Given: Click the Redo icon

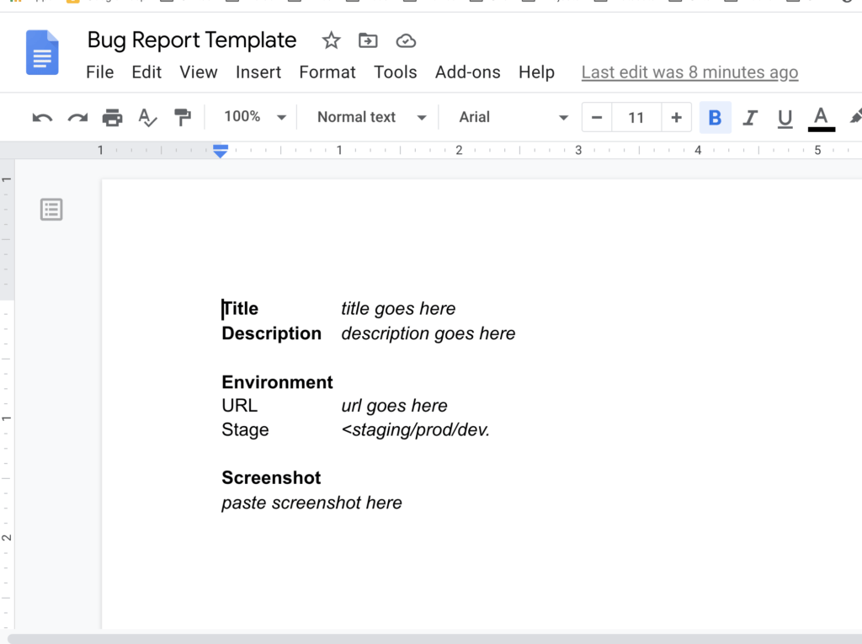Looking at the screenshot, I should (x=77, y=117).
